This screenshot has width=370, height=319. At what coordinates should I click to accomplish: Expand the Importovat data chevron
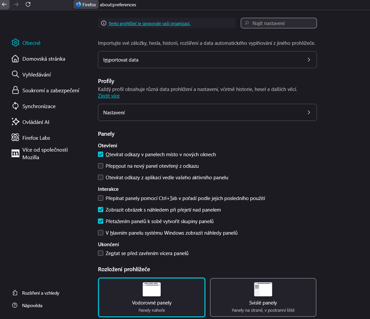tap(309, 60)
